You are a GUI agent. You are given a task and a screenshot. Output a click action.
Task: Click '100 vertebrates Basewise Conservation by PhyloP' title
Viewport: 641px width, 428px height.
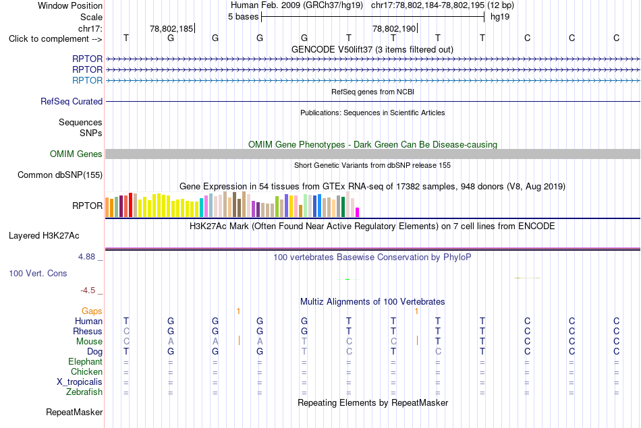(372, 257)
